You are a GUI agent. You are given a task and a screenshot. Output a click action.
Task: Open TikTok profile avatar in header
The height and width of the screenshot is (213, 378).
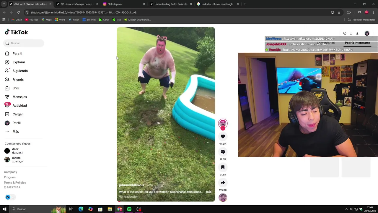point(367,33)
